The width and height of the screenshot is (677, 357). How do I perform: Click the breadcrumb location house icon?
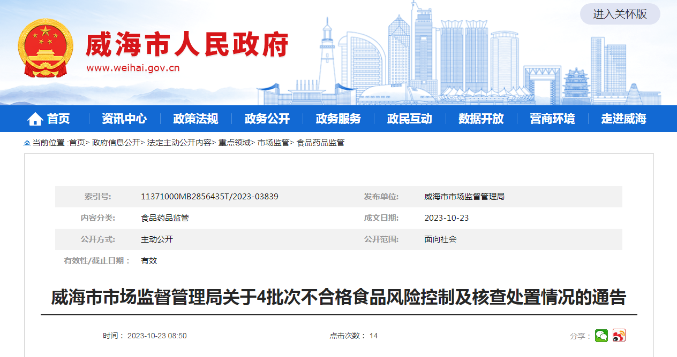click(x=27, y=143)
